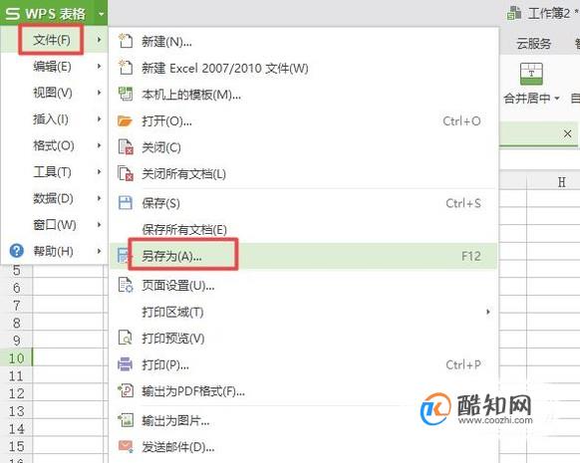Image resolution: width=580 pixels, height=463 pixels.
Task: Click the column H header
Action: [x=561, y=182]
